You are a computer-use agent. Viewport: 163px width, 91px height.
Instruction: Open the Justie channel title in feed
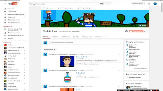78,89
